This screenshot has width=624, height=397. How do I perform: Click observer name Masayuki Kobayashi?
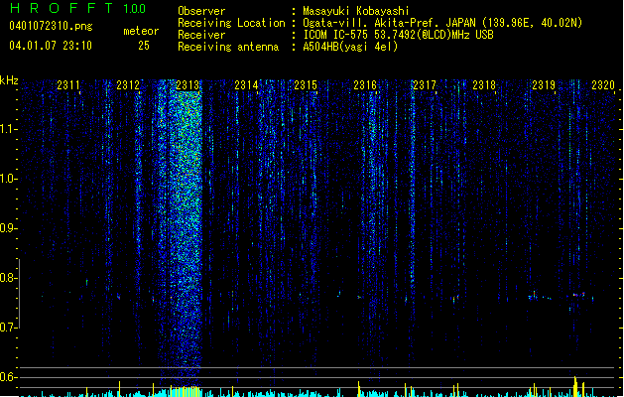point(356,11)
